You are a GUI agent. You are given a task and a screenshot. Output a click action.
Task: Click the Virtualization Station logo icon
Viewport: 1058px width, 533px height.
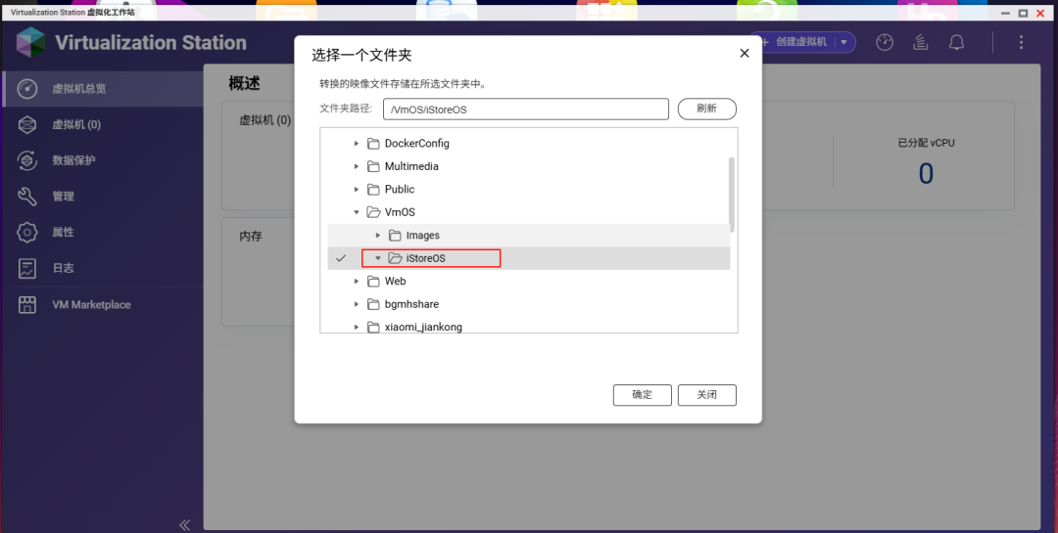31,42
